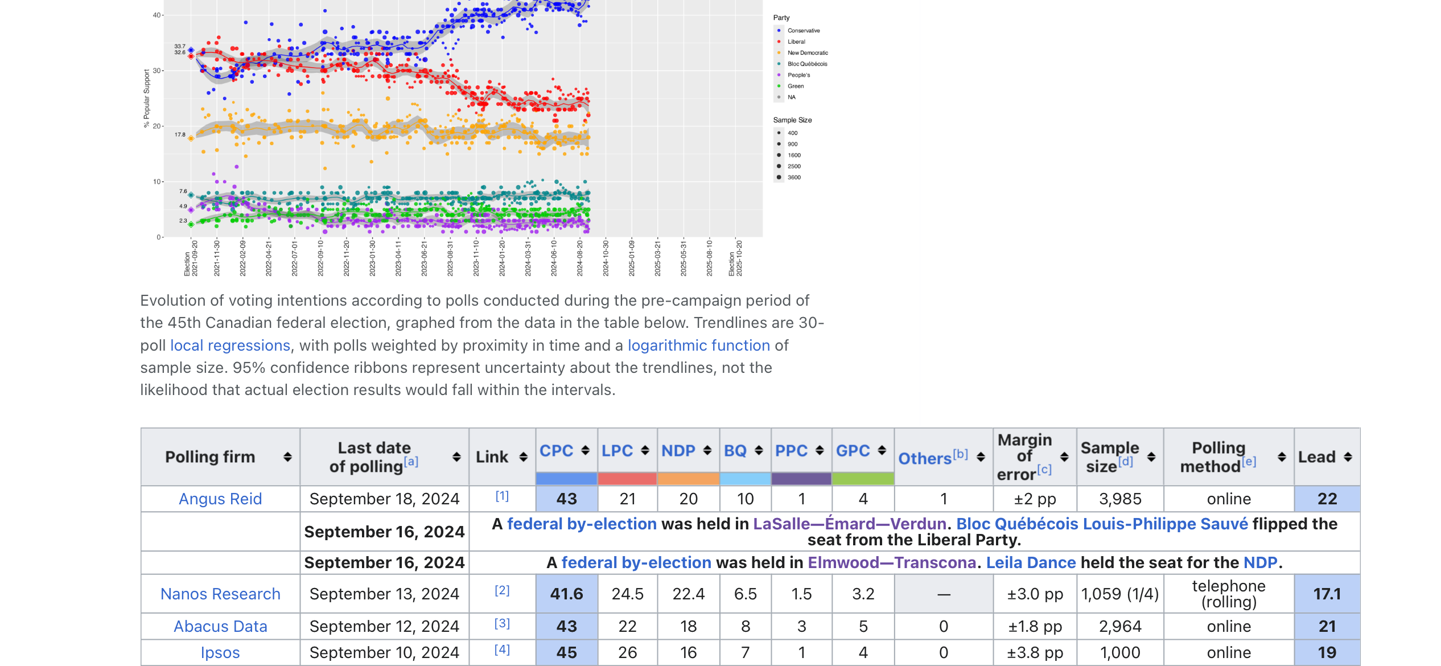This screenshot has height=666, width=1441.
Task: Click the Link column sort arrows
Action: point(524,457)
